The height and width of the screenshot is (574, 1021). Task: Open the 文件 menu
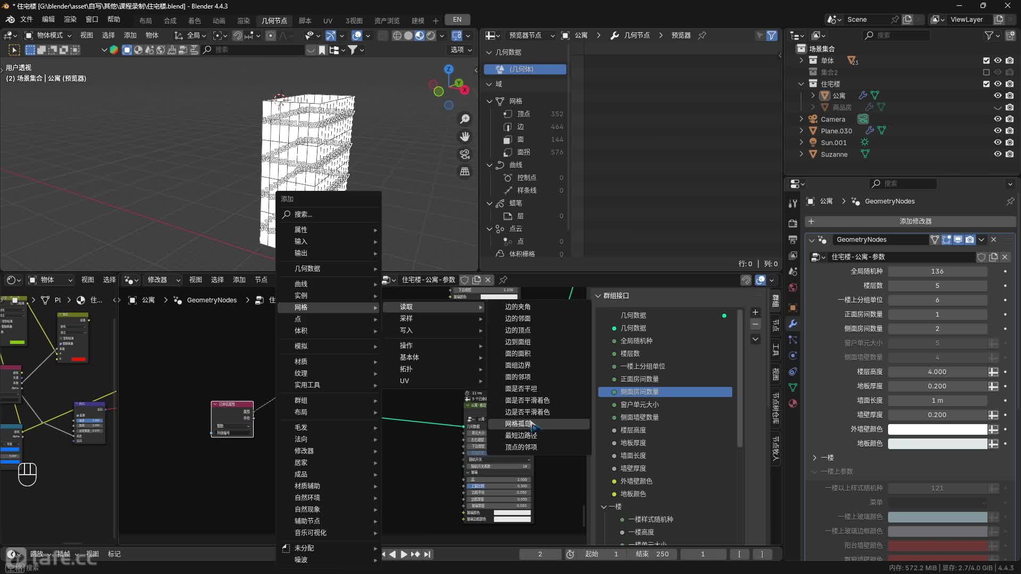[26, 19]
